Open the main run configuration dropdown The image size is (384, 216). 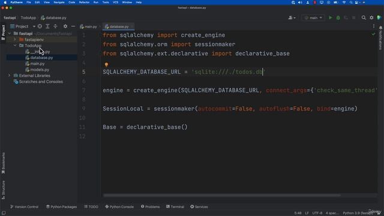(313, 17)
